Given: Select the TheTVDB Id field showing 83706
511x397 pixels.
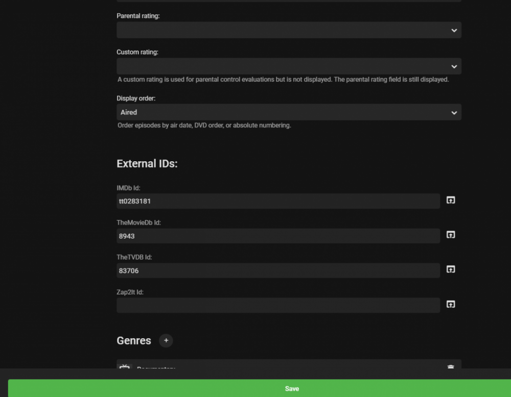Looking at the screenshot, I should (x=278, y=270).
